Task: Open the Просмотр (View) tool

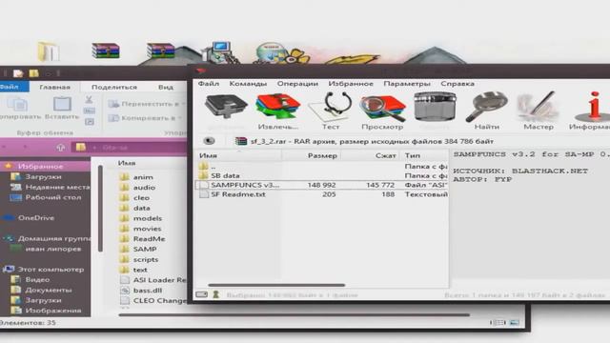Action: [x=382, y=107]
